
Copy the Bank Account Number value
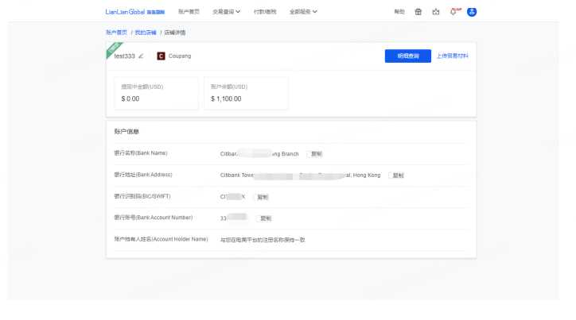click(x=265, y=218)
